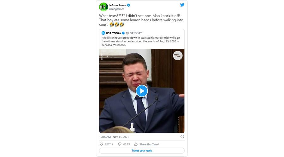
Task: Click the Share this Tweet link
Action: [149, 144]
